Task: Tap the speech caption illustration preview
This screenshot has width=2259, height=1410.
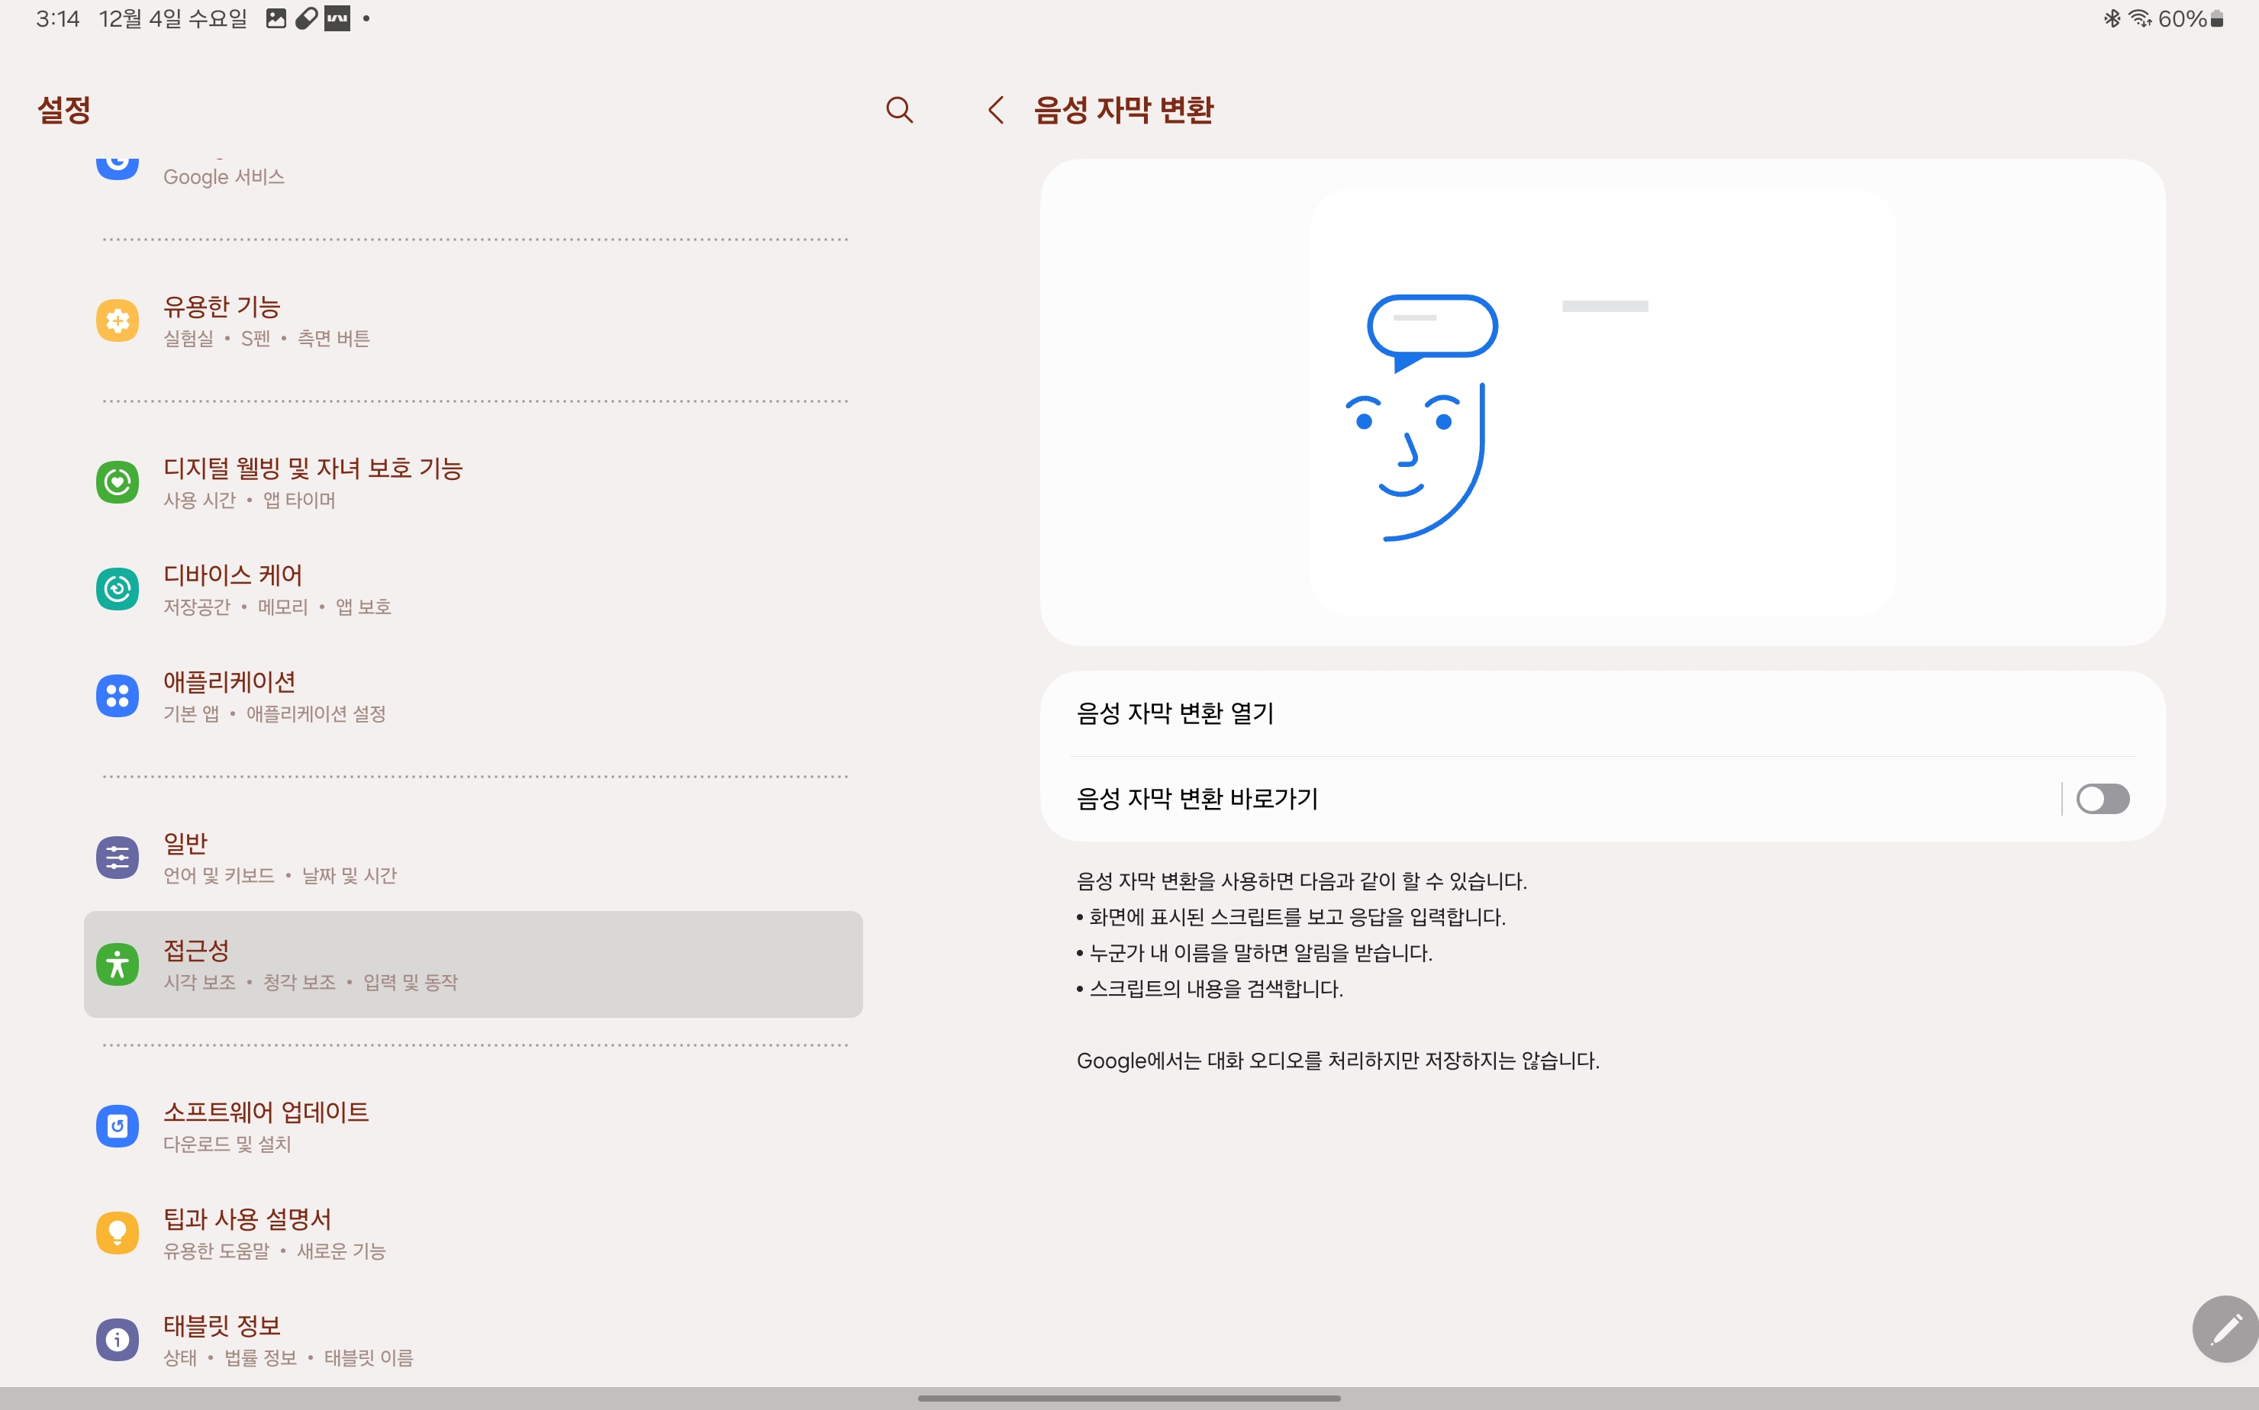Action: tap(1601, 403)
